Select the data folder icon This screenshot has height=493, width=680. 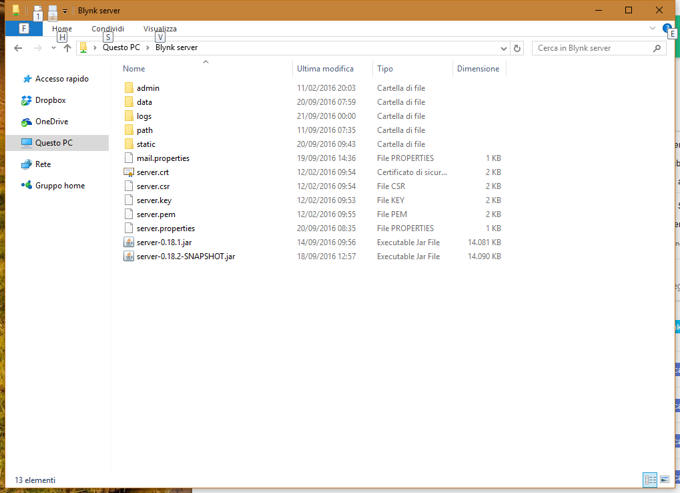[x=129, y=102]
